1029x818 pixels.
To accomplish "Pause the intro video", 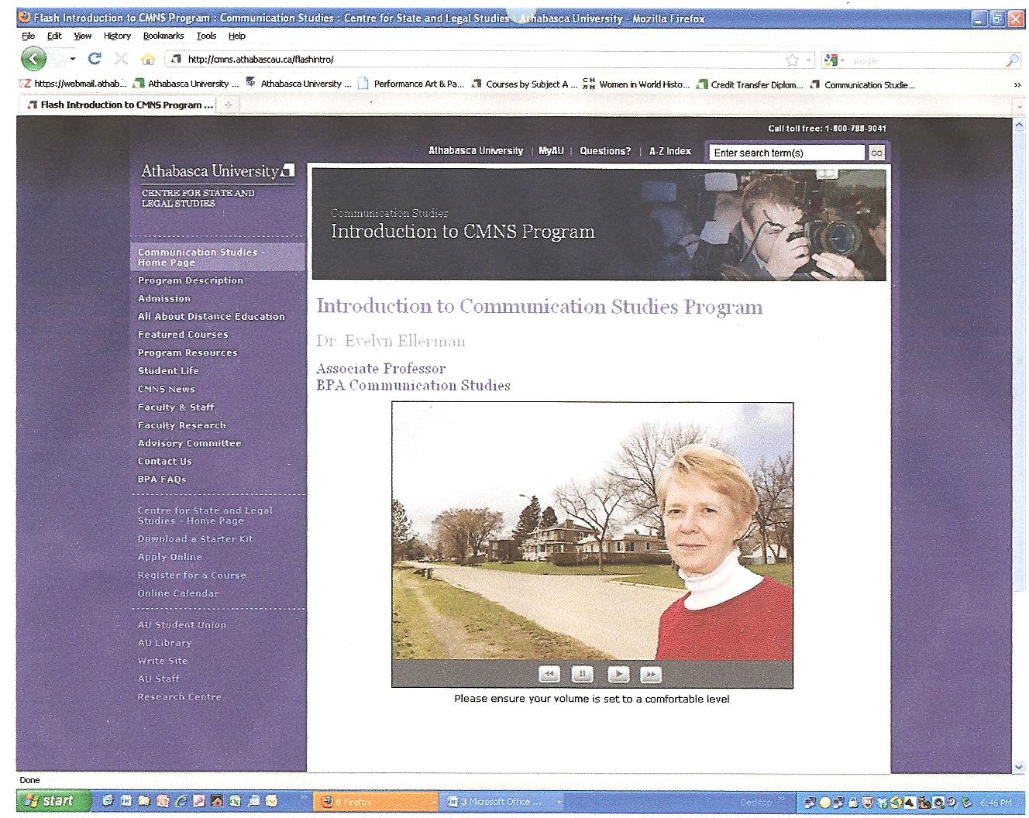I will tap(582, 674).
